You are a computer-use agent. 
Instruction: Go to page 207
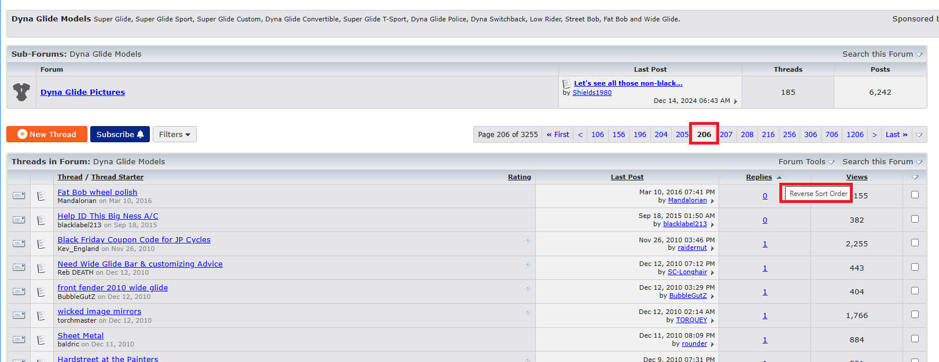pyautogui.click(x=726, y=135)
